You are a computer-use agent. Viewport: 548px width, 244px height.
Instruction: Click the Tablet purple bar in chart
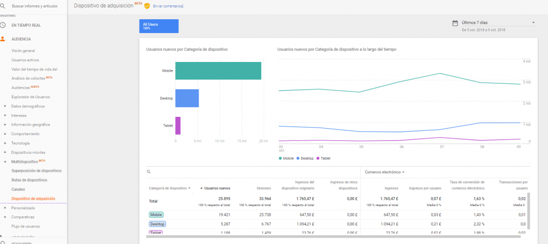point(178,125)
